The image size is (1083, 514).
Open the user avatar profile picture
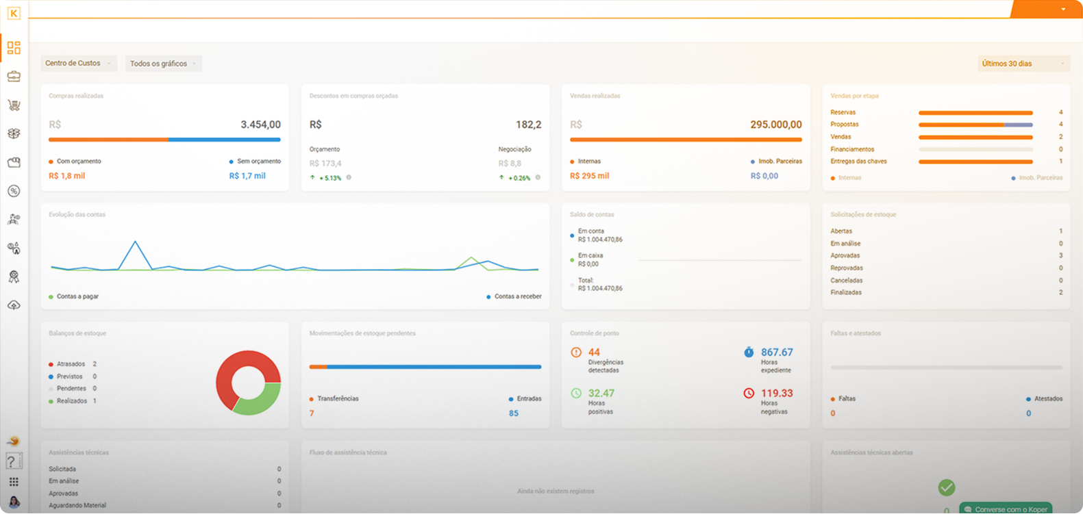point(14,502)
